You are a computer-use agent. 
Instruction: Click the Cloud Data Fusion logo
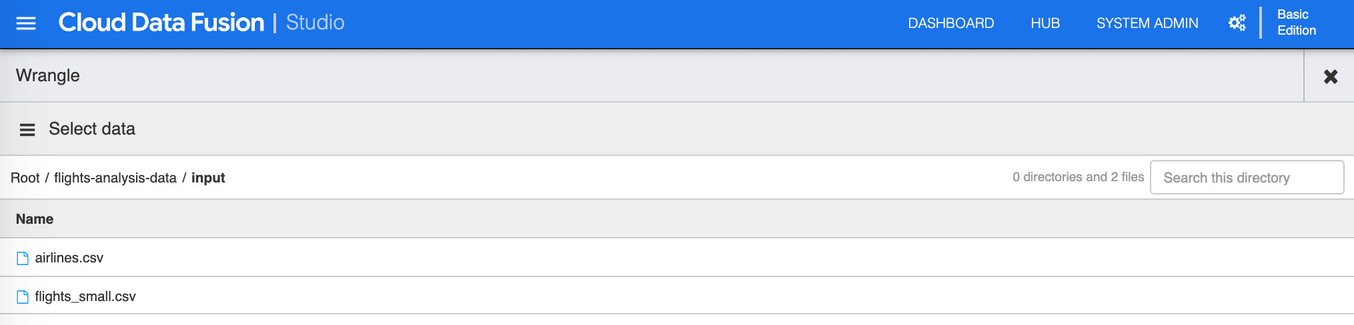161,23
